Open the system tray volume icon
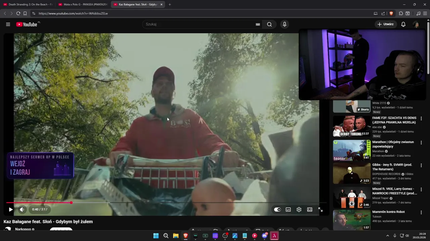 click(407, 236)
